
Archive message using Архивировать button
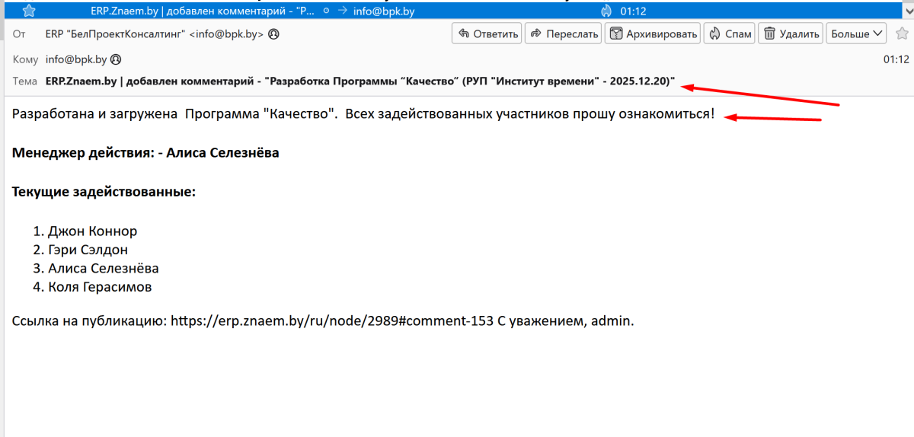pos(653,33)
